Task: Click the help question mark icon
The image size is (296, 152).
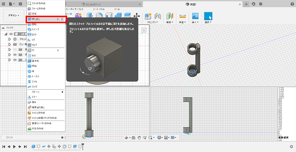Action: (292, 4)
